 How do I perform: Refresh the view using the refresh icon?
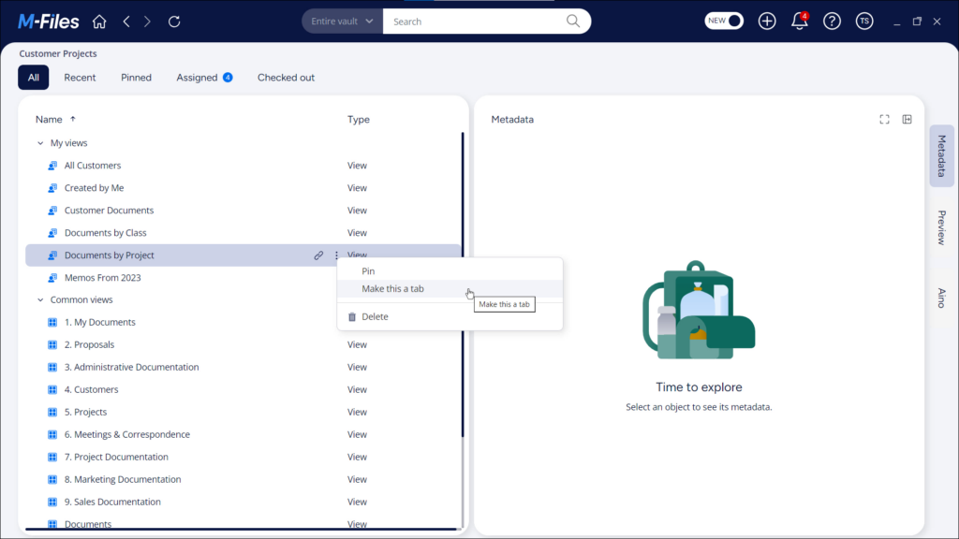tap(174, 21)
